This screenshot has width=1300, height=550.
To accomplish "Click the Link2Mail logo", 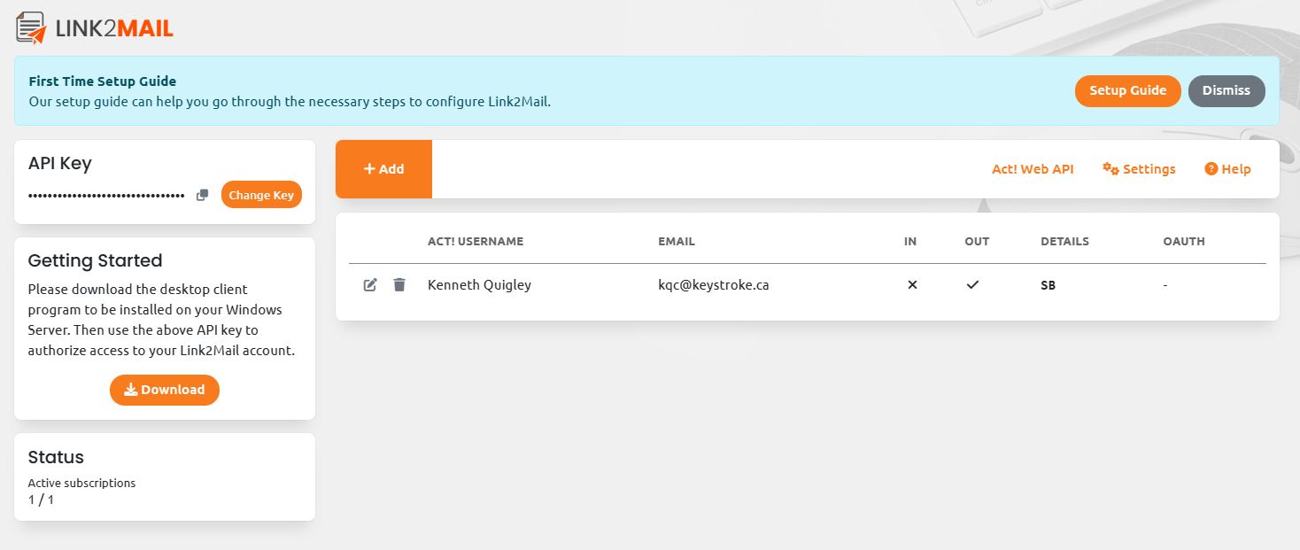I will [95, 28].
